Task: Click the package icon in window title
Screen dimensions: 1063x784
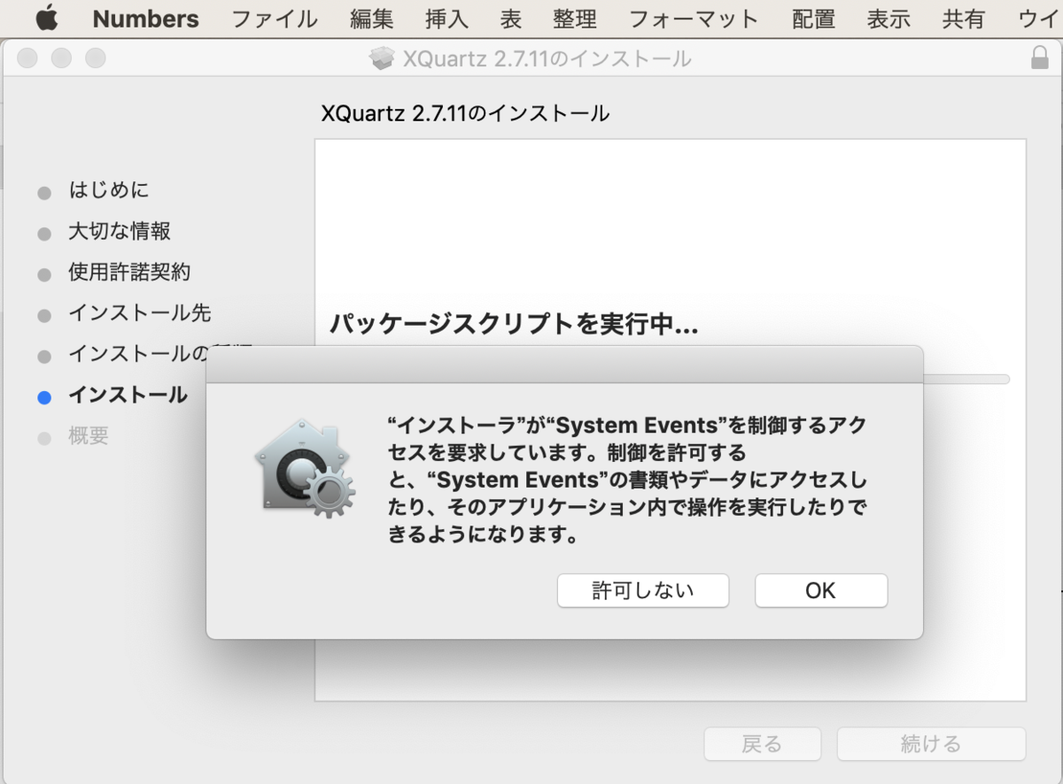Action: click(382, 58)
